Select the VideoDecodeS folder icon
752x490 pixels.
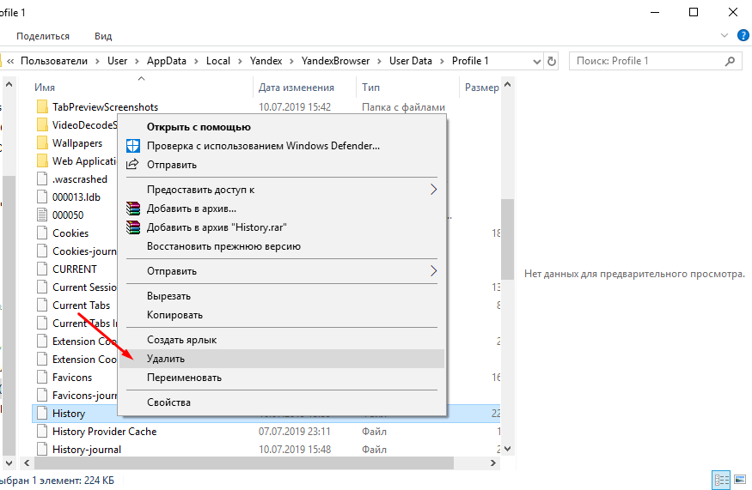pos(42,125)
